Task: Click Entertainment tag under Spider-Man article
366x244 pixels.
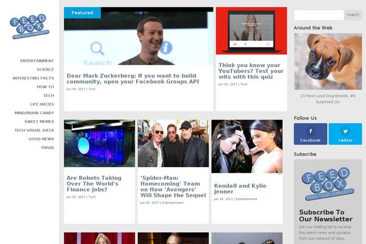Action: (x=173, y=203)
